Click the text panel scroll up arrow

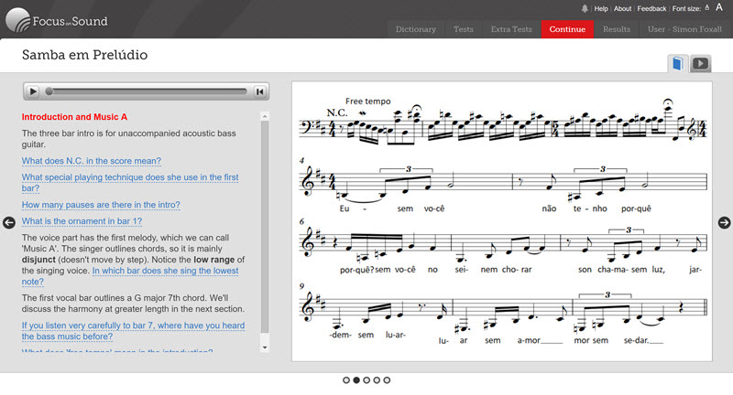pyautogui.click(x=265, y=115)
